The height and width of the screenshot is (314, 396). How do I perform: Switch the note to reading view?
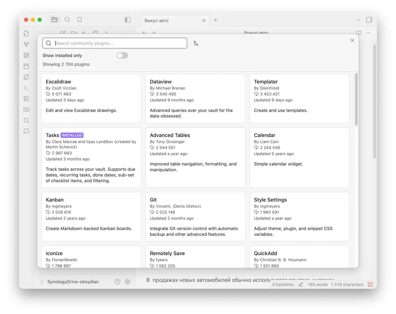pyautogui.click(x=359, y=32)
